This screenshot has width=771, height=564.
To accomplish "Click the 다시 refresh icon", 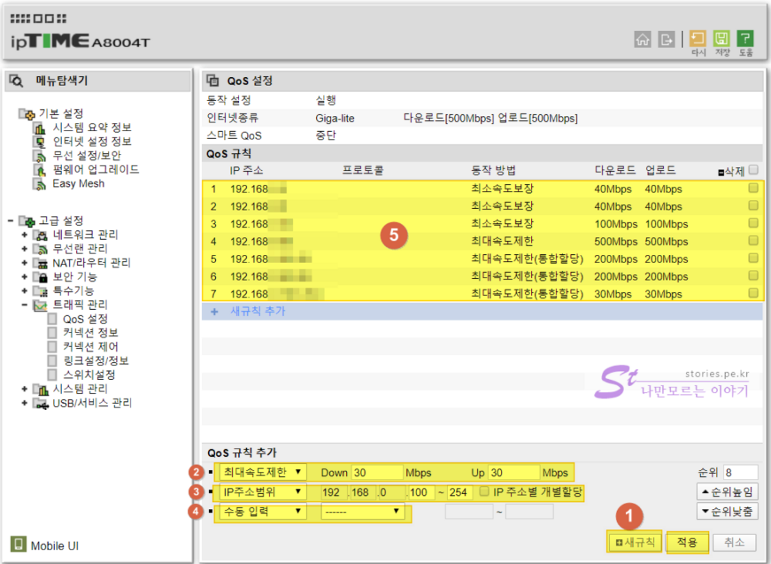I will point(698,38).
